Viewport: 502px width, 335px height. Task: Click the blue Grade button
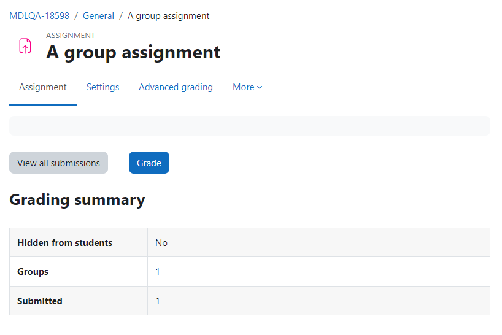[x=149, y=163]
